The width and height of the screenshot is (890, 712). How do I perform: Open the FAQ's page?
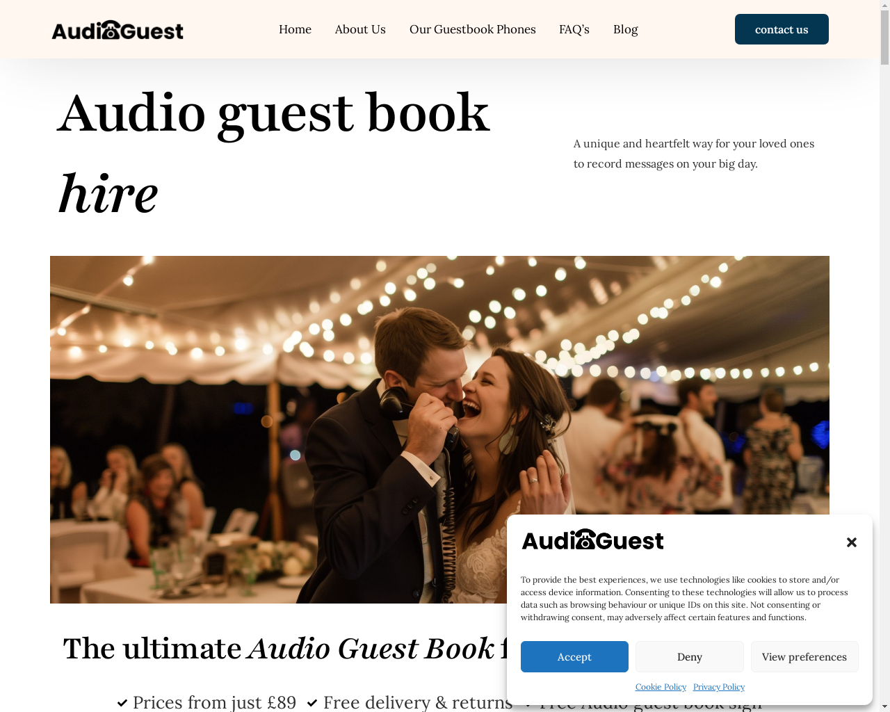click(574, 29)
